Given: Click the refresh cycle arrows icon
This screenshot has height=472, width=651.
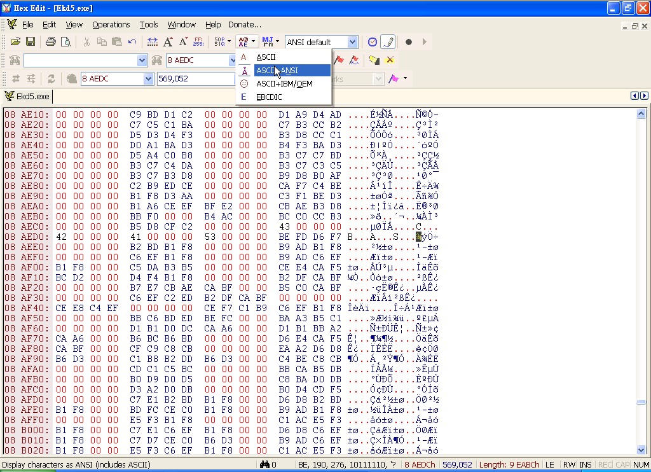Looking at the screenshot, I should point(51,78).
